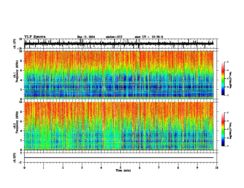
Task: Click the "8" kHz tick on the ch.1 frequency axis
Action: [22, 61]
